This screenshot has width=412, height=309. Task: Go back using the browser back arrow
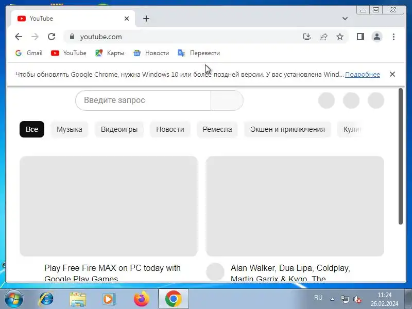pos(19,37)
